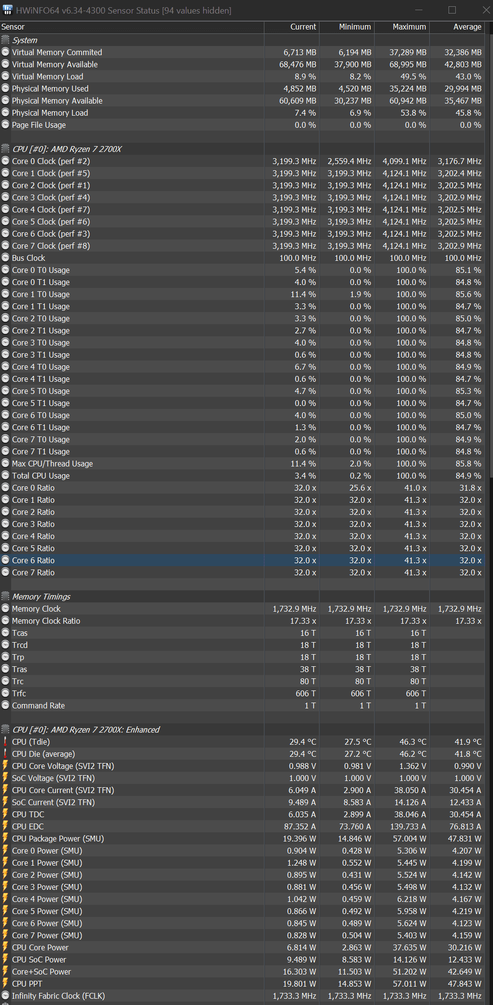493x1005 pixels.
Task: Click the CPU TDC row label
Action: coord(28,814)
